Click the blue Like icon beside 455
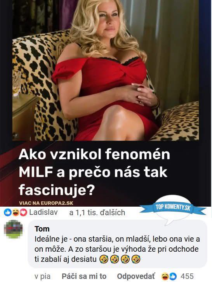 pos(173,277)
